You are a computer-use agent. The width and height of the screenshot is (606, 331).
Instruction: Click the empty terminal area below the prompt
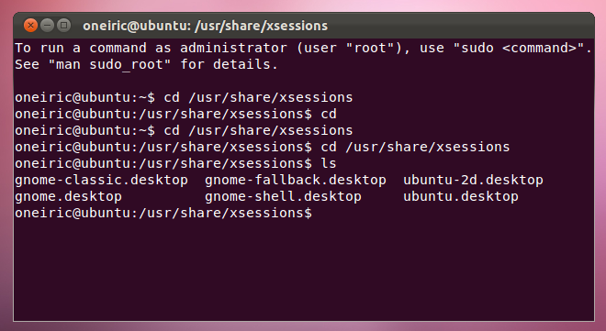tap(304, 270)
